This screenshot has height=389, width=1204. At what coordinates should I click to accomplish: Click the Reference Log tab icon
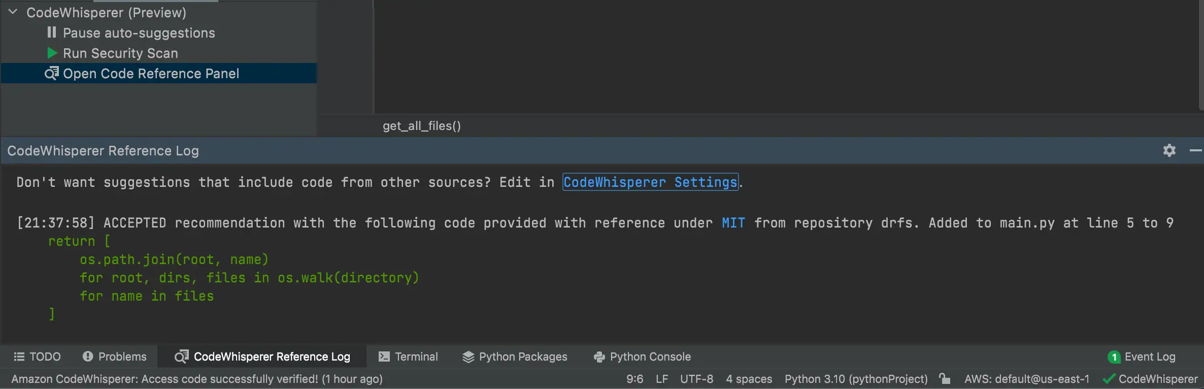coord(181,356)
